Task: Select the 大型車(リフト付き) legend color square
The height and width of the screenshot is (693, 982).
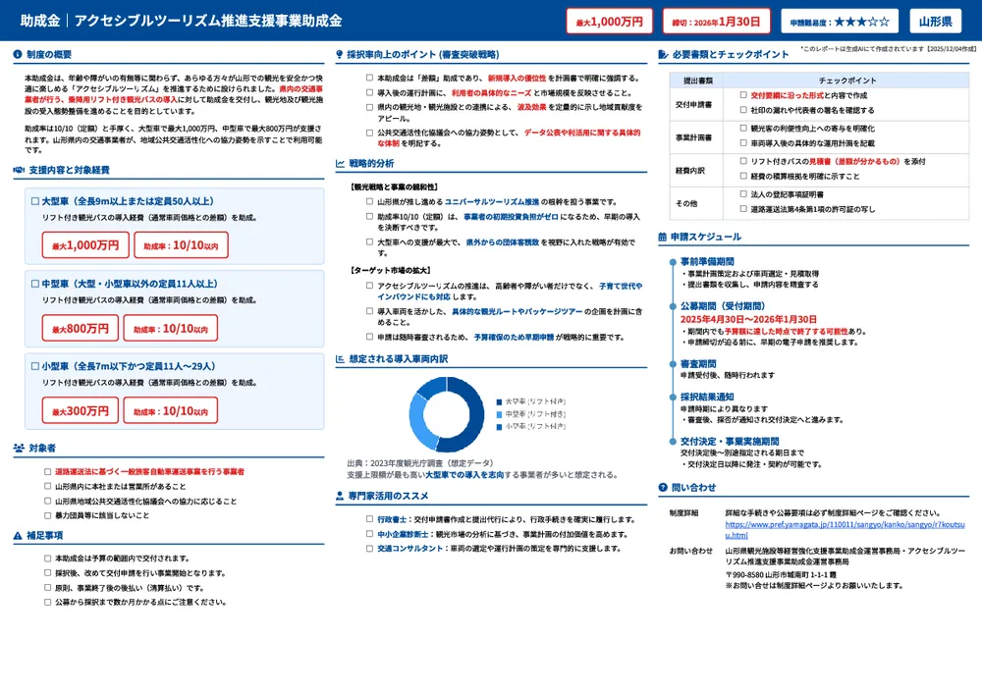Action: click(499, 401)
